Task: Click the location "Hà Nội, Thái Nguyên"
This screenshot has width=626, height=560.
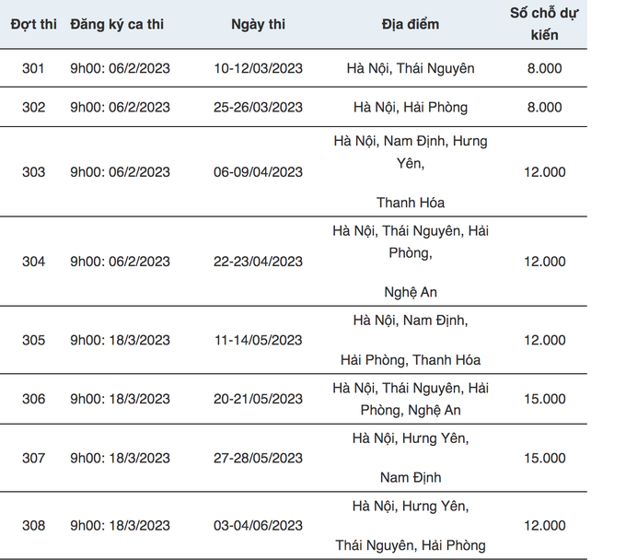Action: tap(411, 68)
